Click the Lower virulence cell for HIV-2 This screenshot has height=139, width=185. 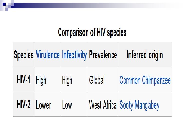click(x=43, y=105)
